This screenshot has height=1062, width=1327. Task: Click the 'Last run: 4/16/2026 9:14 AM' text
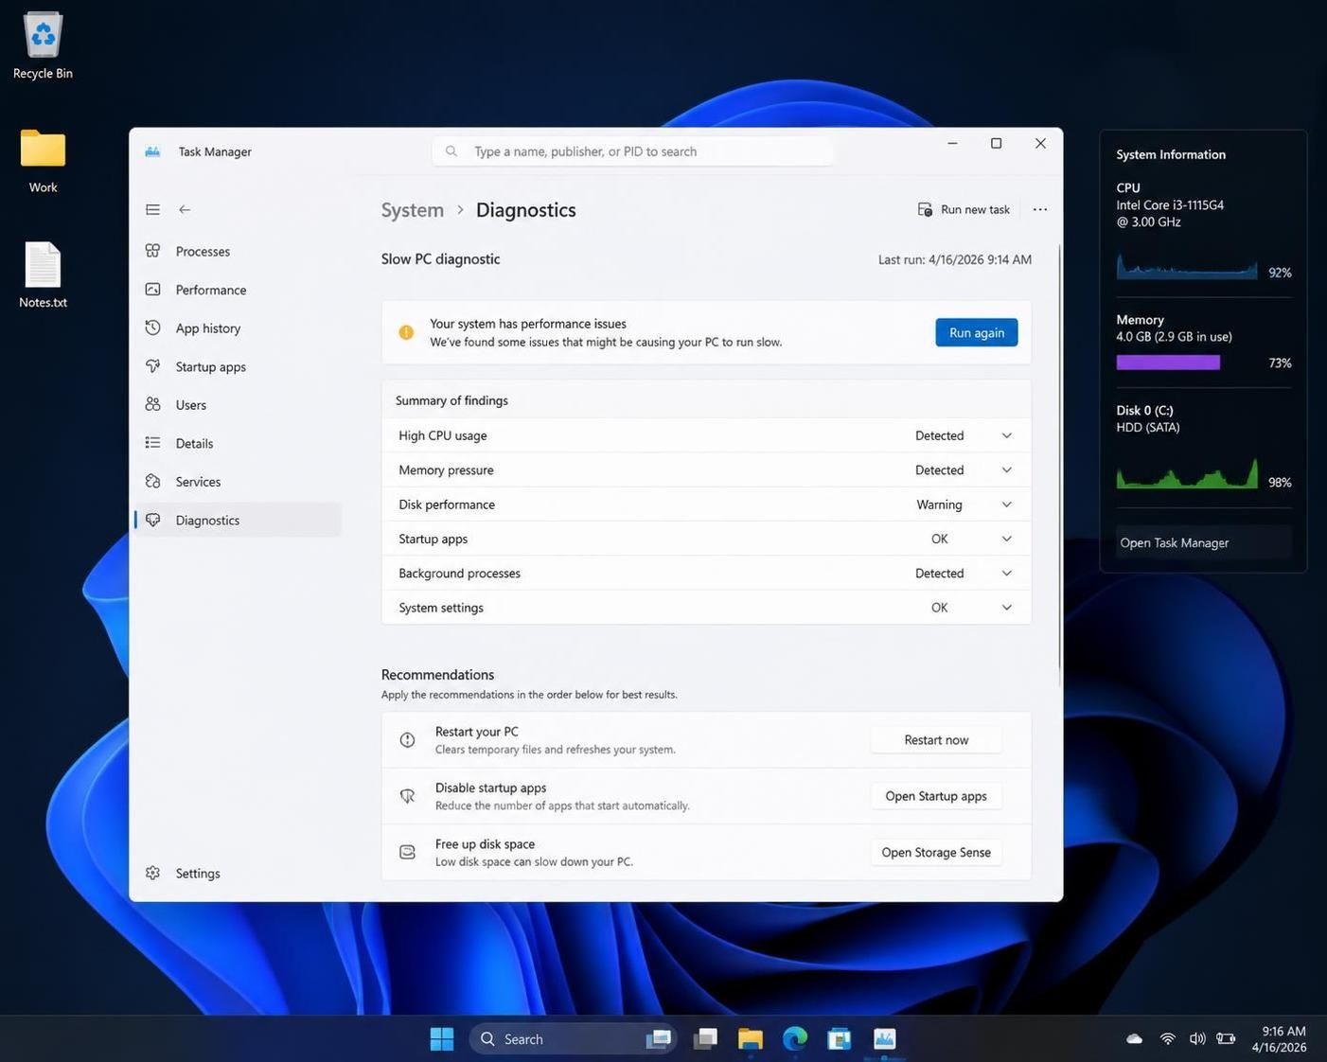[954, 259]
